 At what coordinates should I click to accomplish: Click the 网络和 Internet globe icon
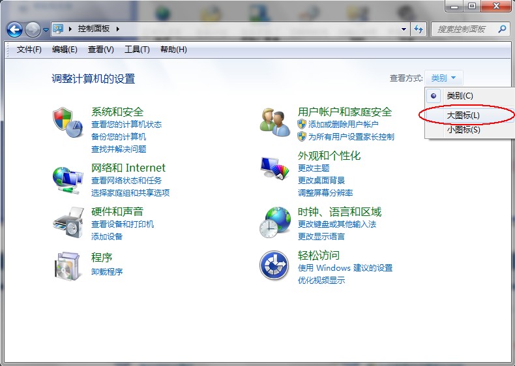click(x=68, y=178)
